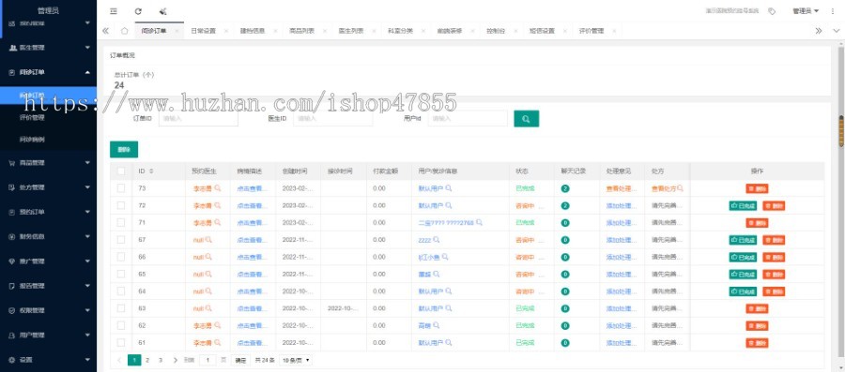Check the checkbox for order ID 72

click(x=121, y=205)
